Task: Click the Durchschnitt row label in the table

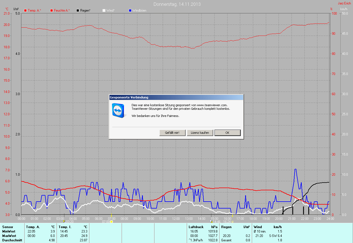Action: 12,240
